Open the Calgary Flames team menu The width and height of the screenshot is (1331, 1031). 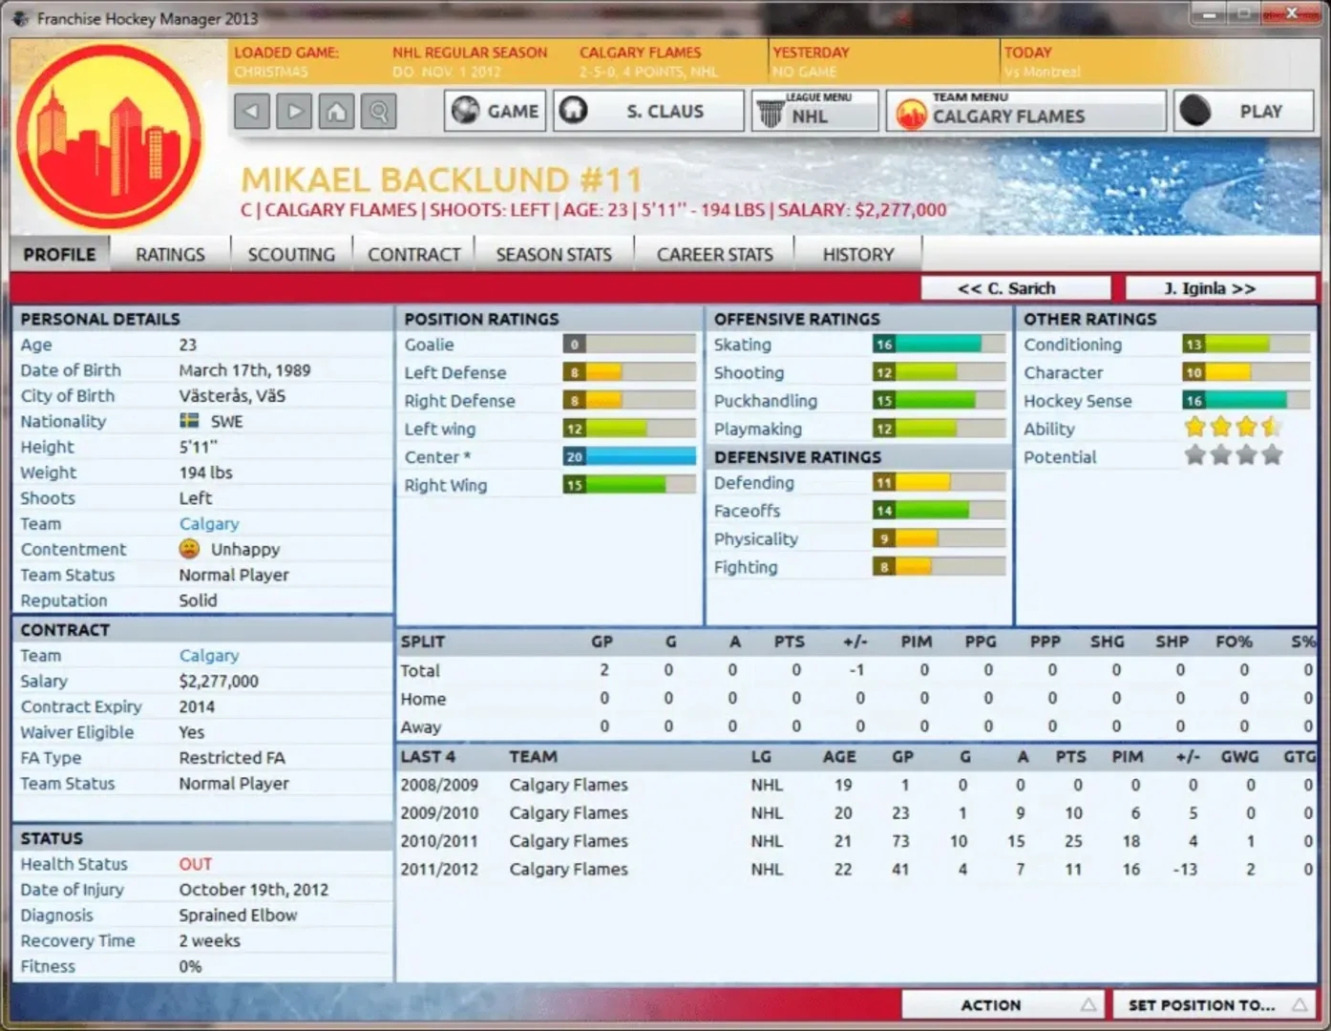point(1025,112)
